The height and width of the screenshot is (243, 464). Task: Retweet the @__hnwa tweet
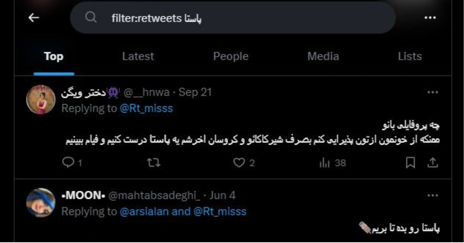[154, 163]
